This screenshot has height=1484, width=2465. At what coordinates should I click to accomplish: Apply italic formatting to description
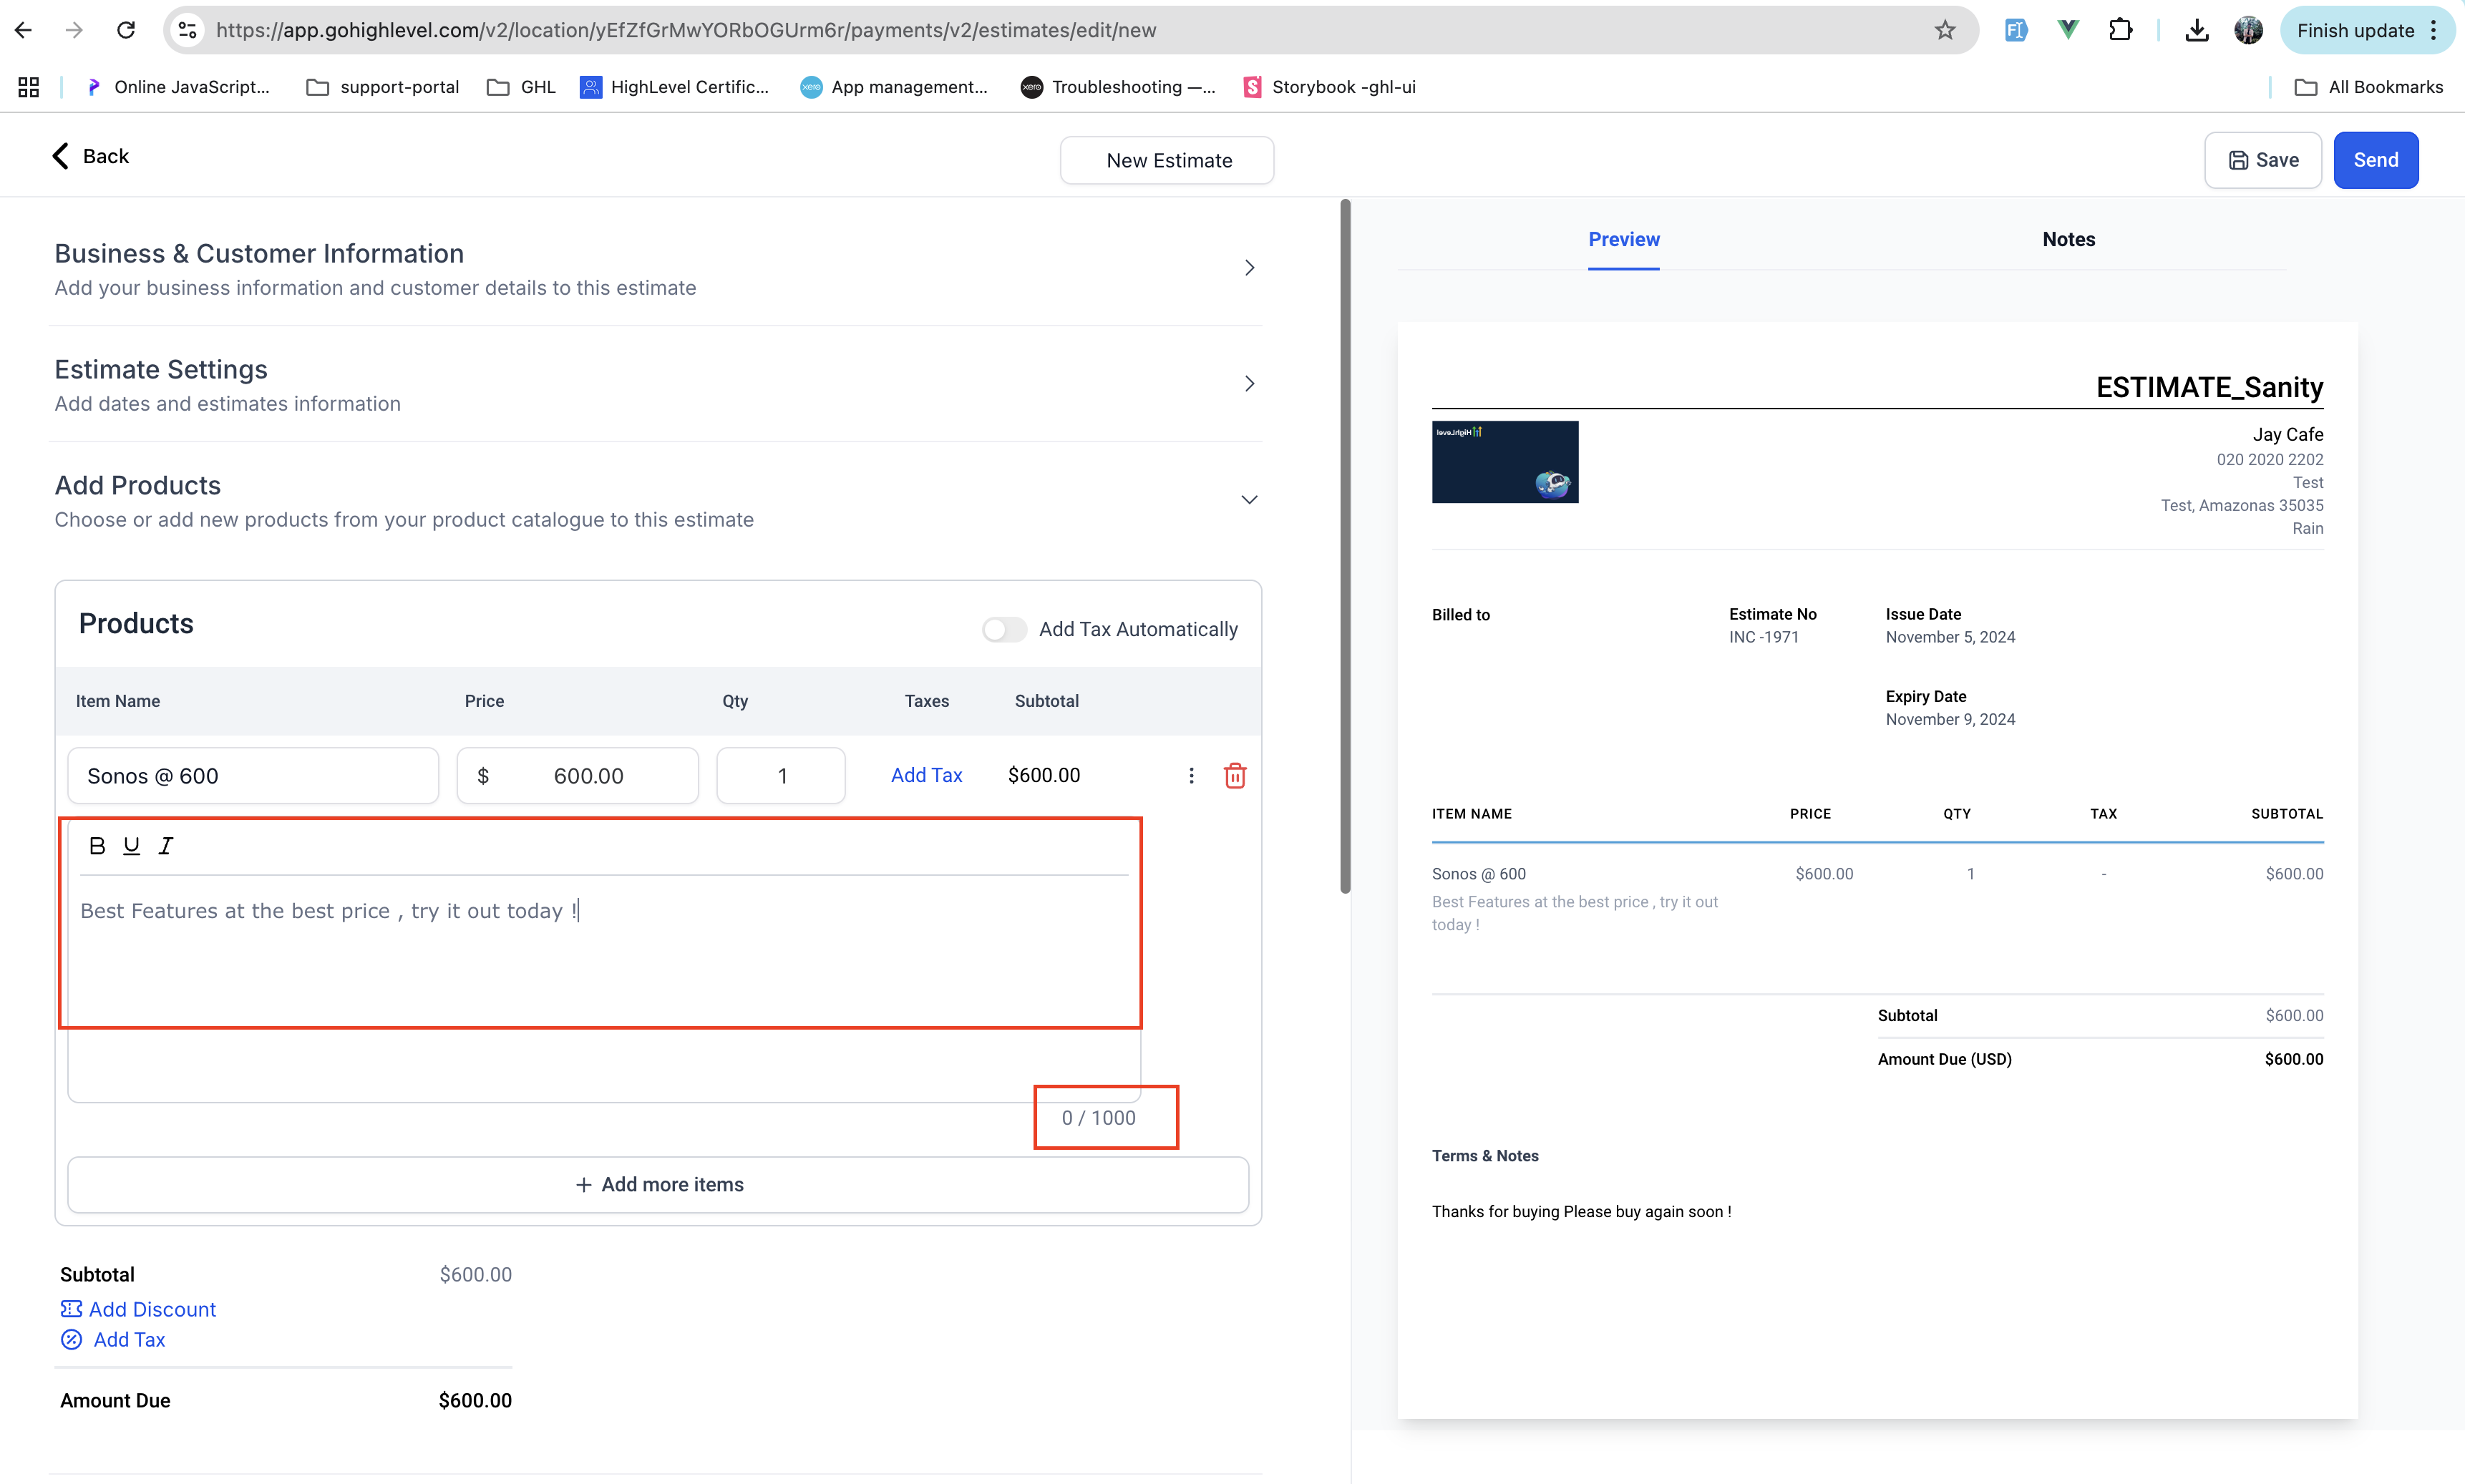[x=166, y=846]
